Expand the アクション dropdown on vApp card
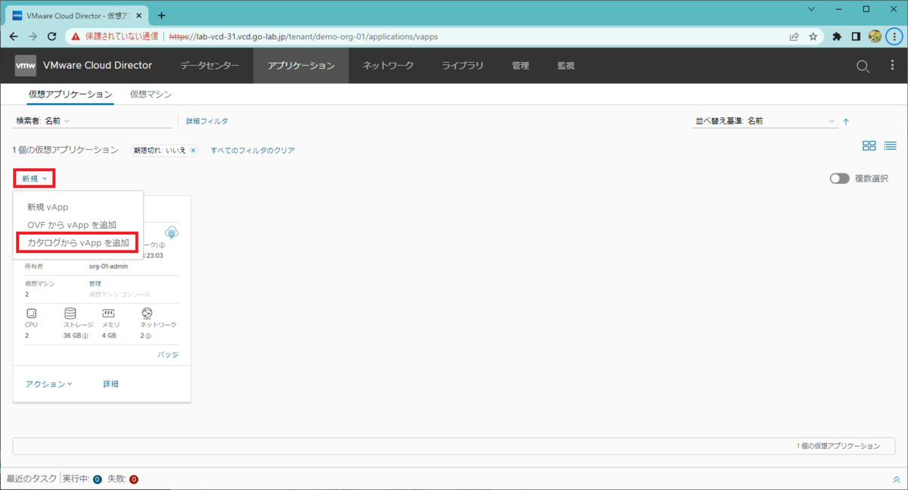 coord(49,384)
